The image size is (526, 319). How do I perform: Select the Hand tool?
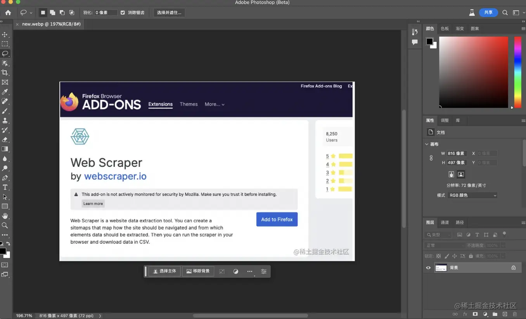coord(5,216)
